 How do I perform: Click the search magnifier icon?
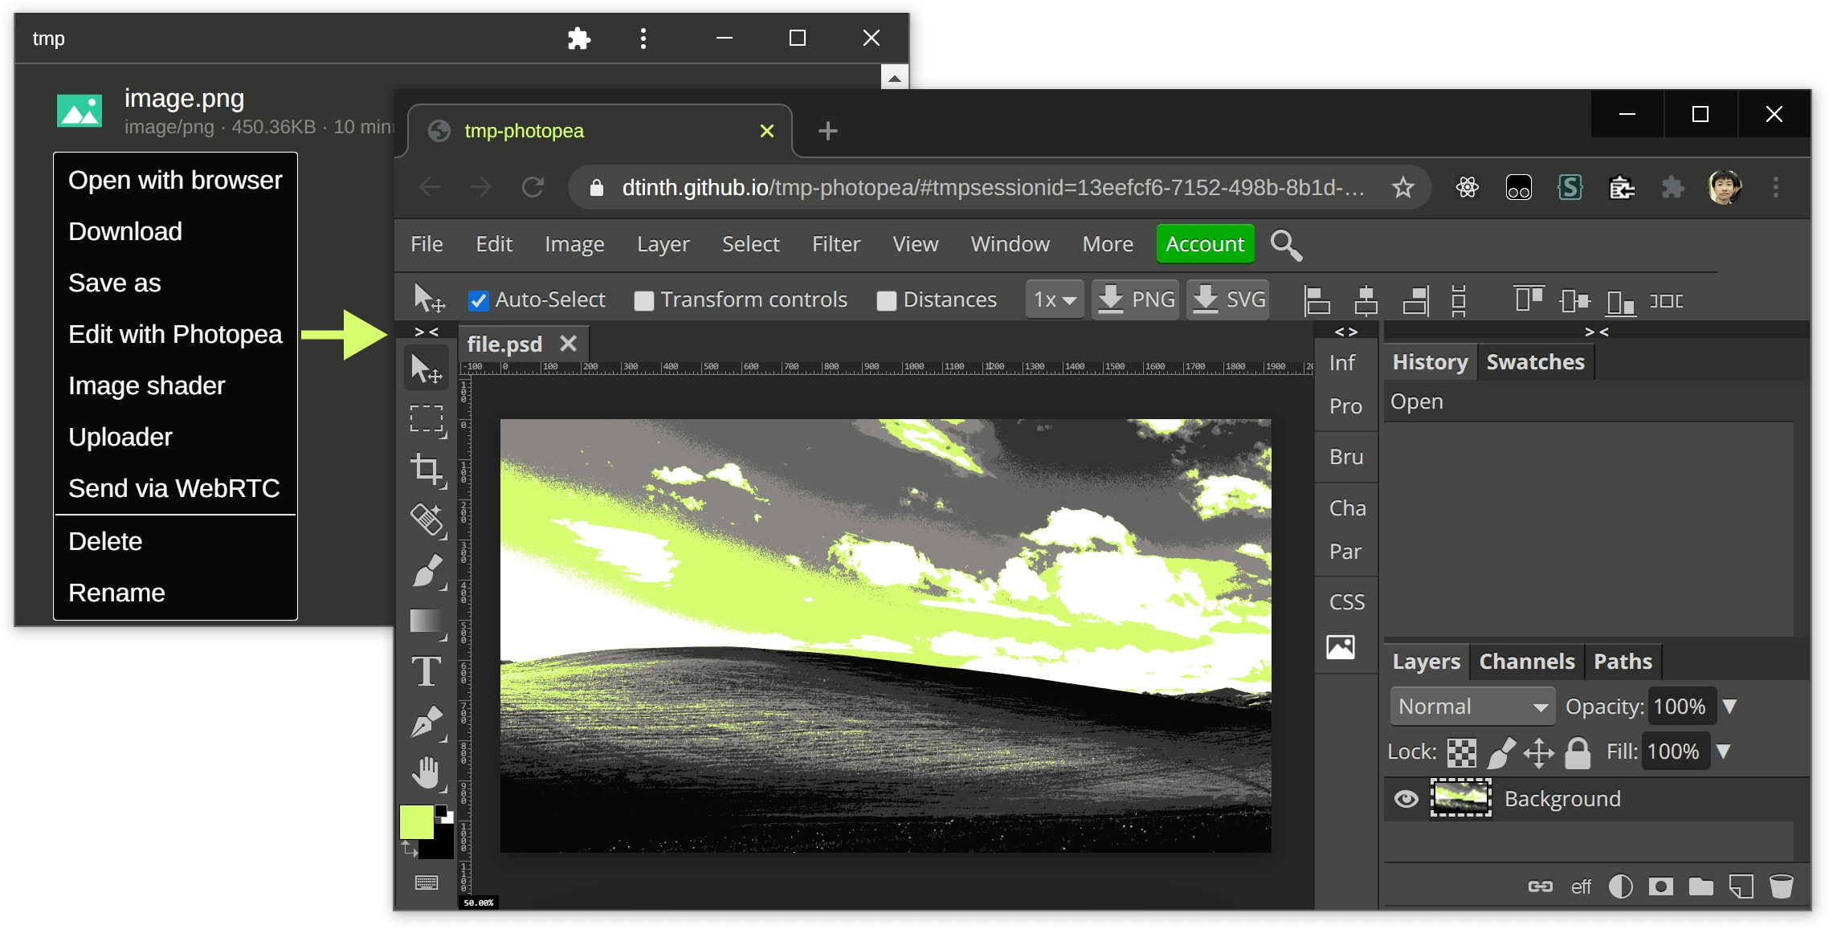pos(1286,245)
